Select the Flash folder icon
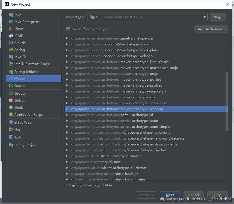 click(x=11, y=129)
